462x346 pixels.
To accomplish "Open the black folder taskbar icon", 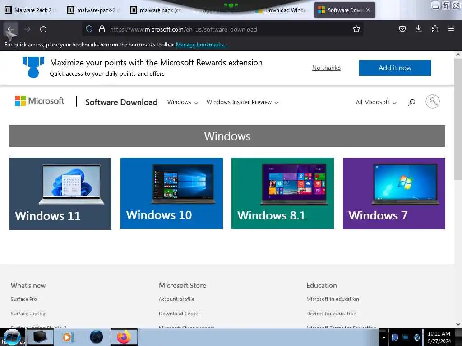I will [40, 337].
